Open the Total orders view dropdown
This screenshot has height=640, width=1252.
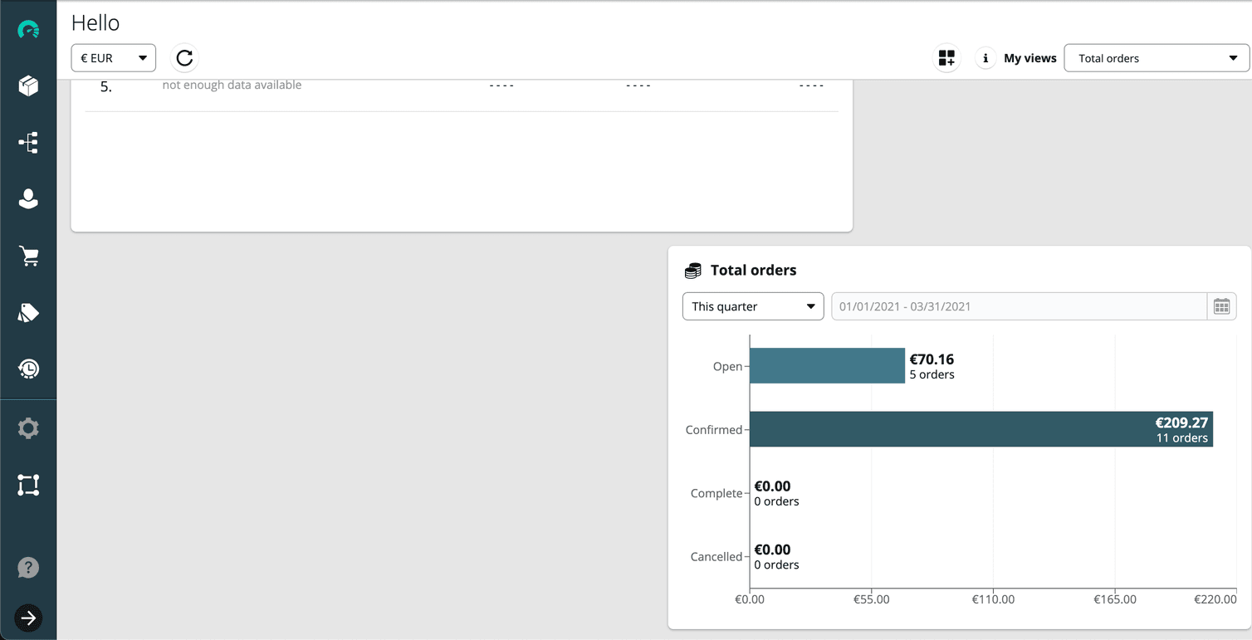point(1157,57)
